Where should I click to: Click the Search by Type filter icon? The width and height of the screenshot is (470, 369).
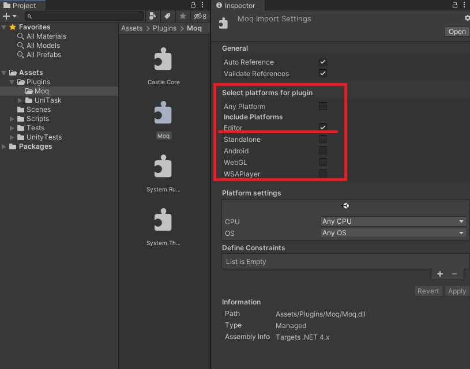pos(153,16)
